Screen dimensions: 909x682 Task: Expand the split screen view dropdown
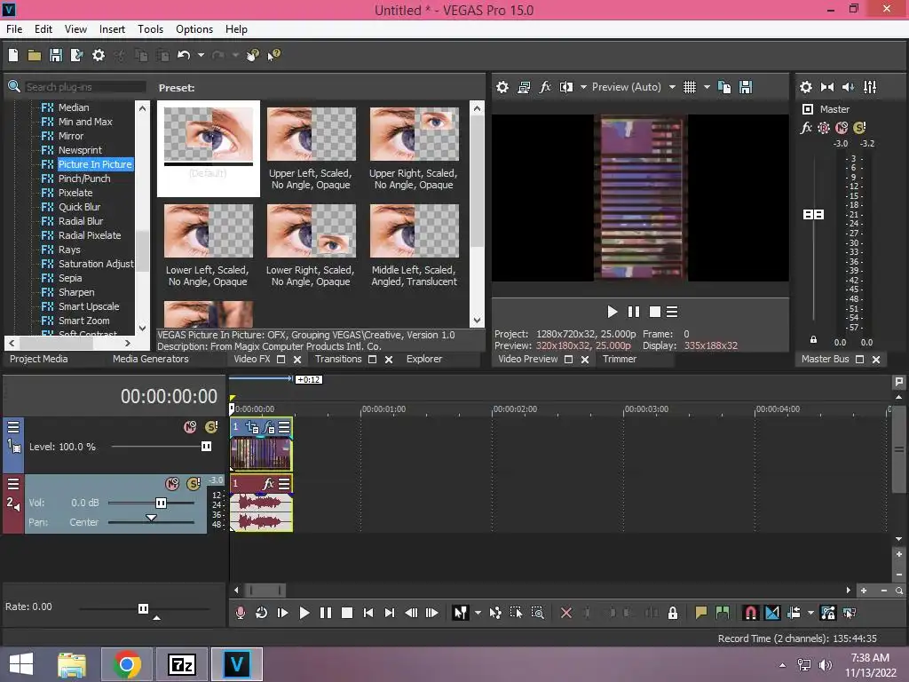[x=583, y=87]
